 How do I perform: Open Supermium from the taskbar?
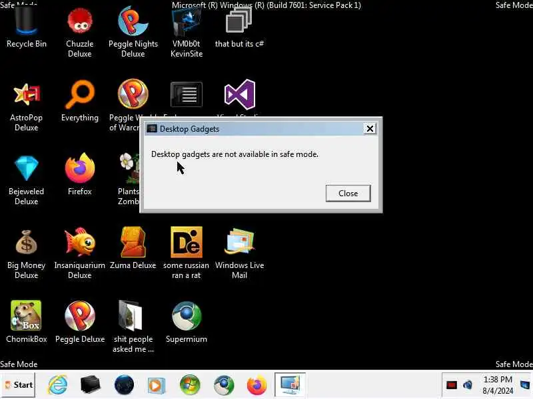click(x=224, y=385)
